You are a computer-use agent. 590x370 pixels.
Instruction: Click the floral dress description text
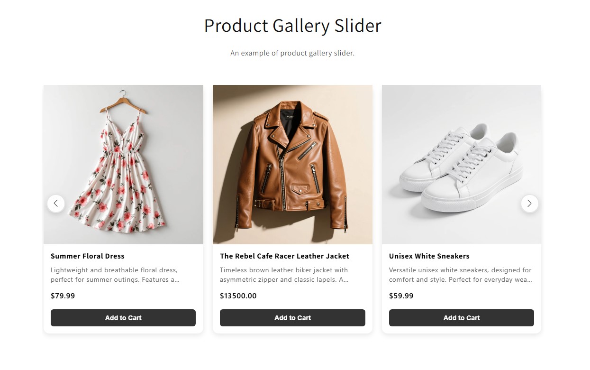pos(115,275)
